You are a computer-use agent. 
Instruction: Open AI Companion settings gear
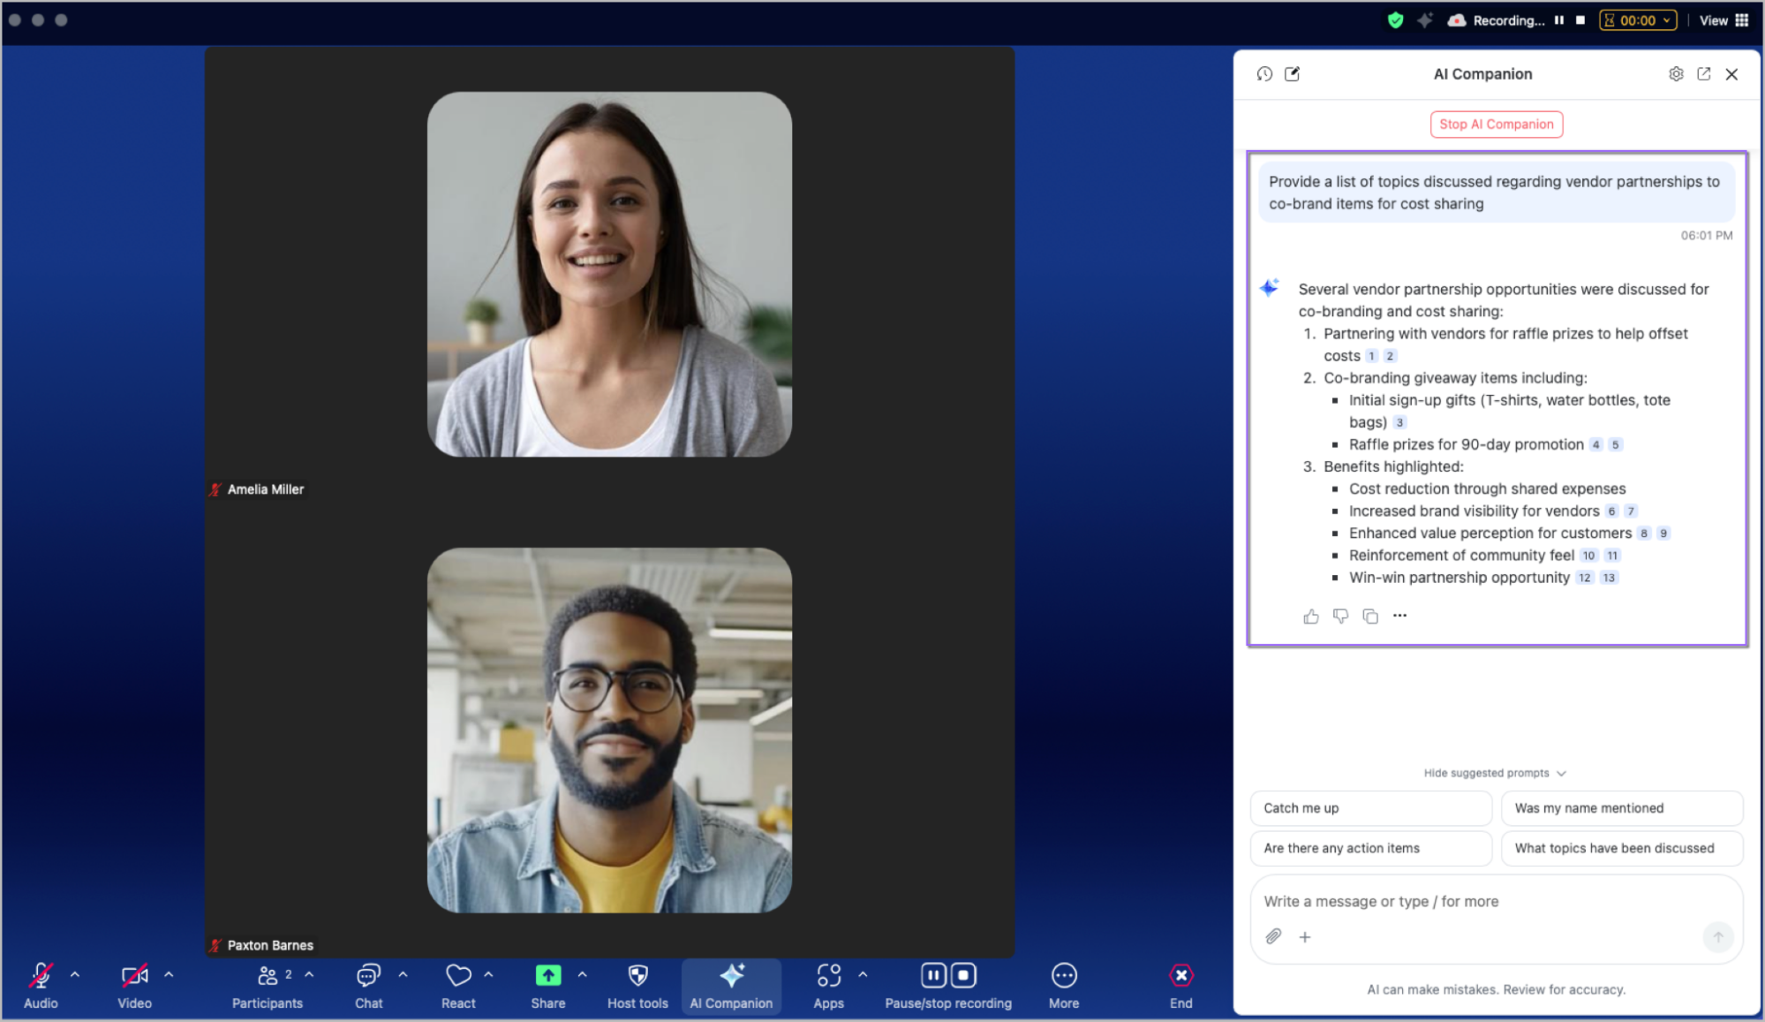click(1676, 74)
